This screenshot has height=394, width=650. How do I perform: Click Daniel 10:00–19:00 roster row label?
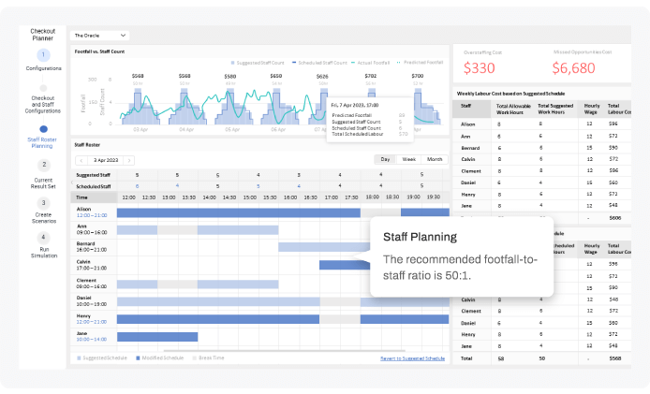92,301
